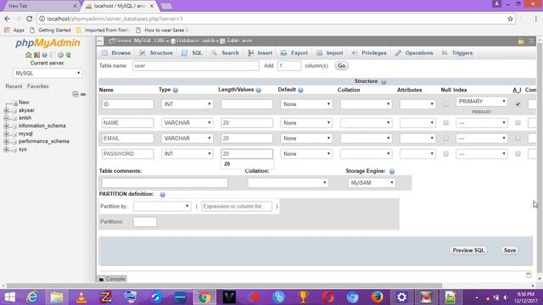Open Storage Engine MyISAM dropdown
543x305 pixels.
point(372,183)
